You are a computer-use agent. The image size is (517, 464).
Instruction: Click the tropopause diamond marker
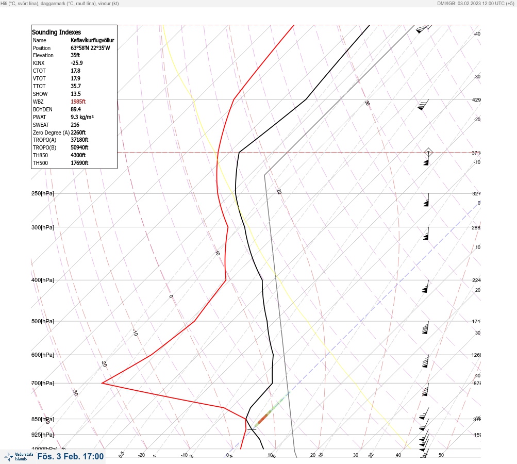(x=428, y=153)
